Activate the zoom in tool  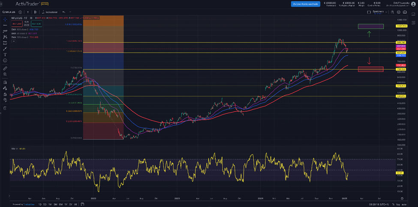5,75
